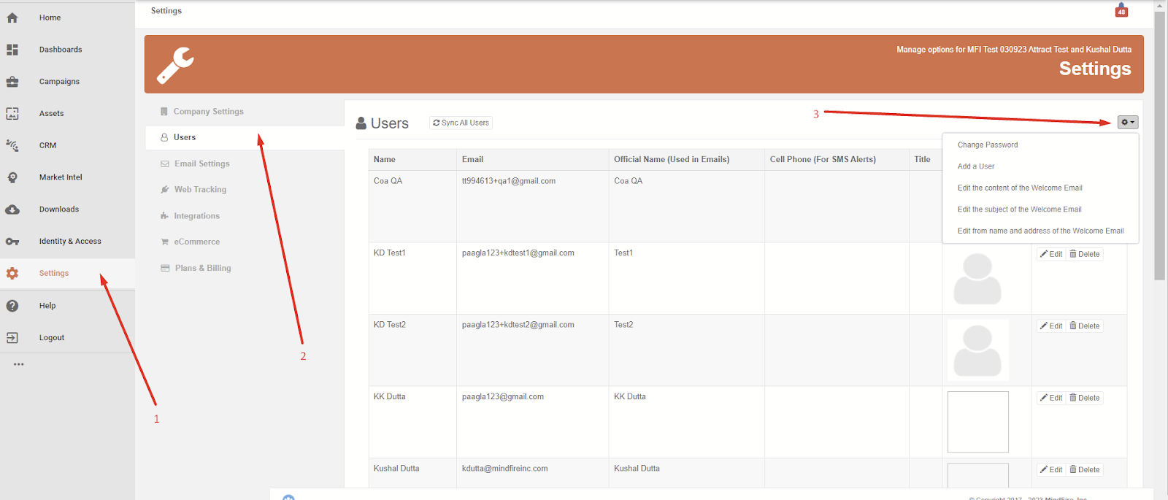Click the eCommerce cart icon

(x=165, y=242)
